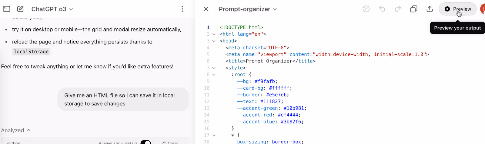The height and width of the screenshot is (144, 485).
Task: Collapse the html tag fold arrow on line 2
Action: point(214,34)
